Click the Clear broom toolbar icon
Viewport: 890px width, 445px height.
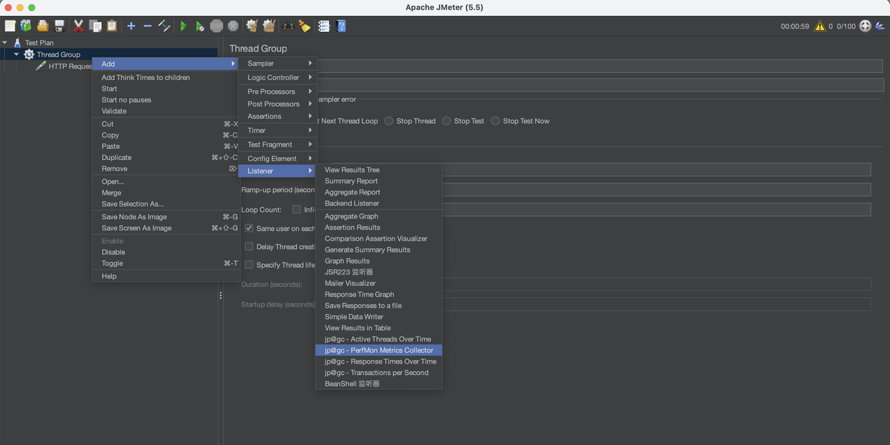click(x=252, y=26)
